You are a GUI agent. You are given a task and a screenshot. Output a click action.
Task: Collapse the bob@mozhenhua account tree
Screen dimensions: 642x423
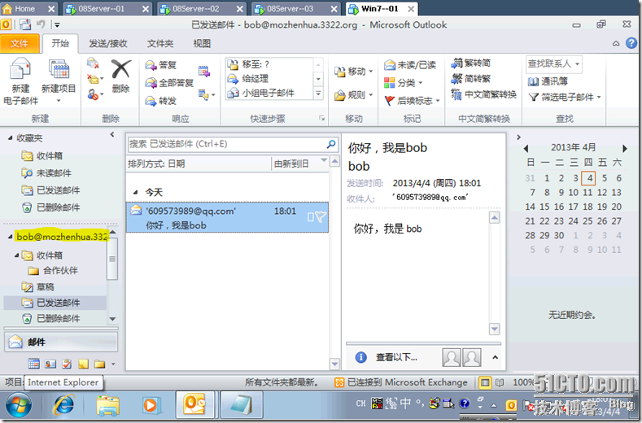point(11,236)
